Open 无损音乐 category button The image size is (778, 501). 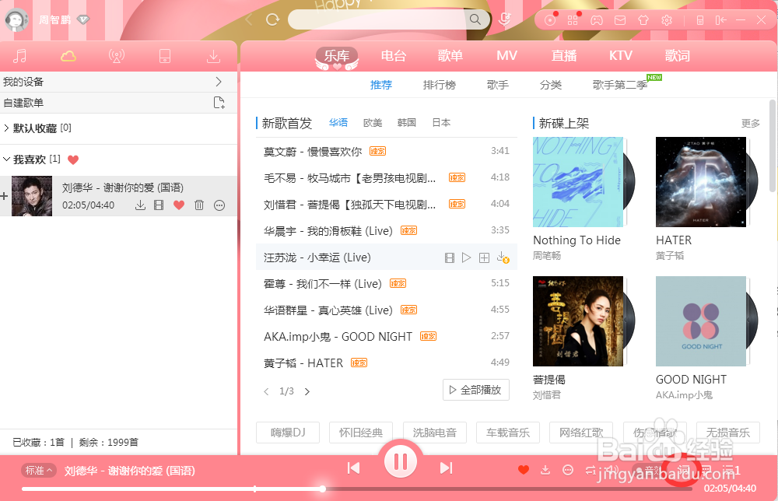[x=728, y=433]
